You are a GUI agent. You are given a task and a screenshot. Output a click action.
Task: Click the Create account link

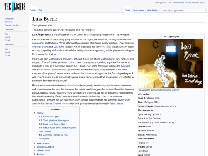click(x=192, y=3)
